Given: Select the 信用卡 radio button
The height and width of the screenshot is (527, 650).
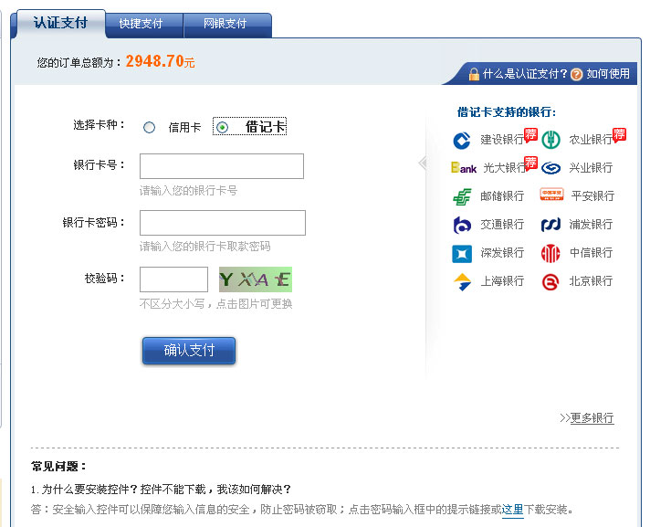Looking at the screenshot, I should [x=149, y=127].
